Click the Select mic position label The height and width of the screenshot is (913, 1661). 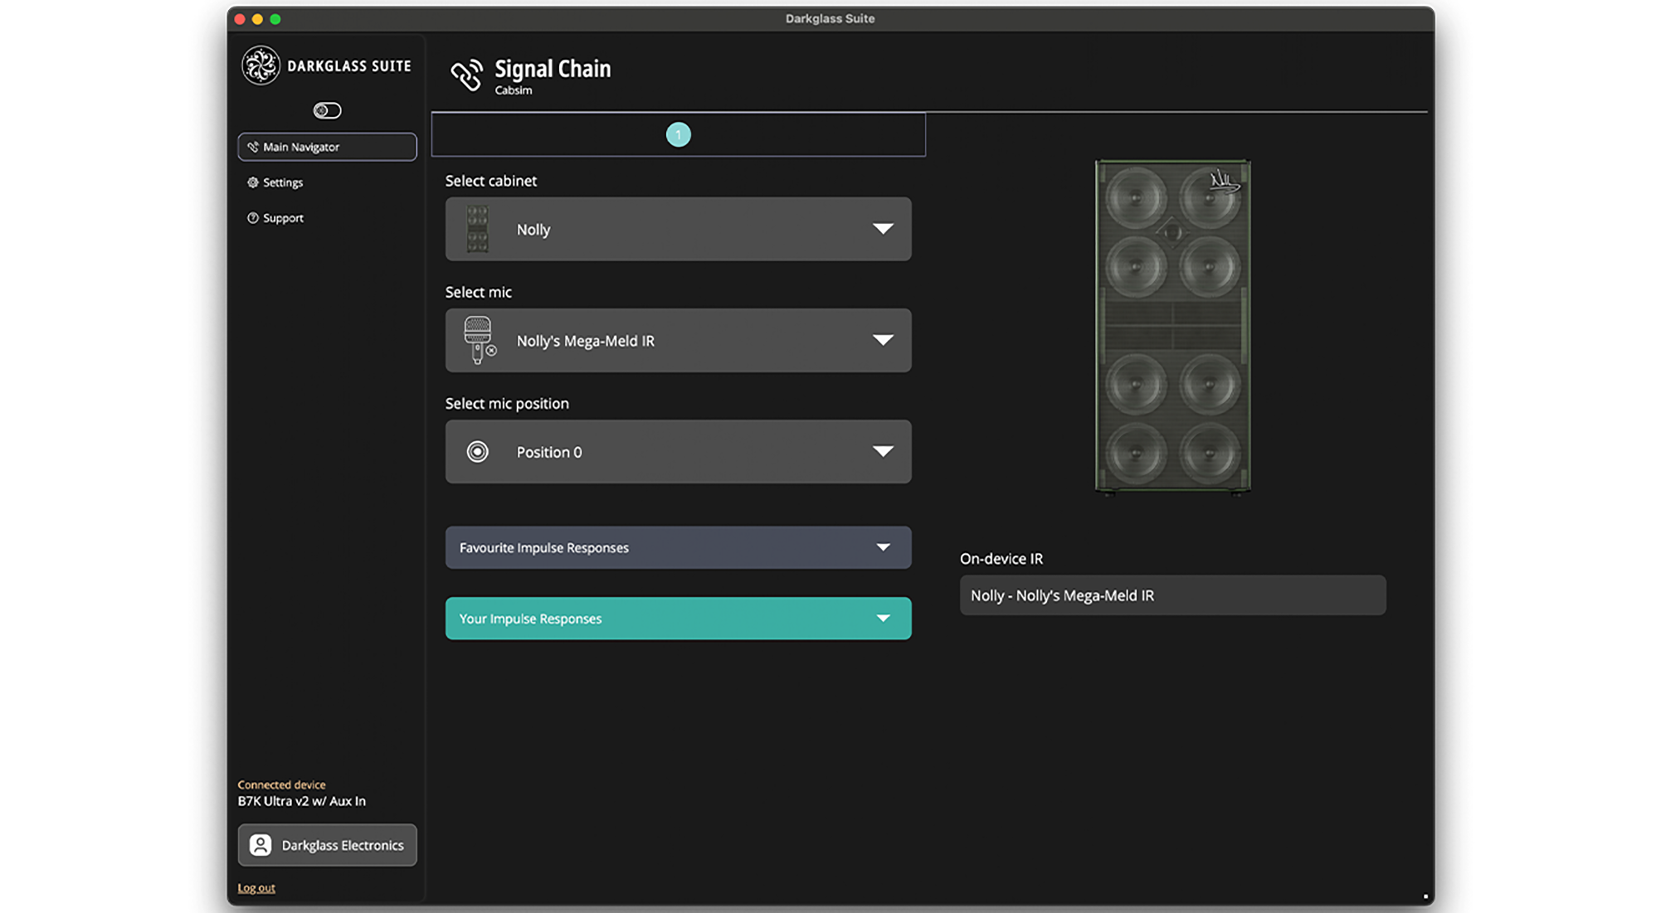pyautogui.click(x=507, y=404)
